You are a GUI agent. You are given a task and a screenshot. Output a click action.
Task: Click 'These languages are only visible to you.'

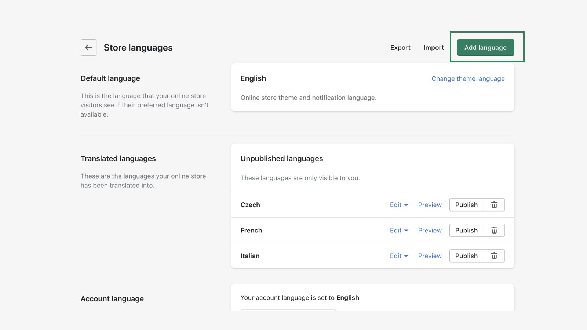[300, 178]
